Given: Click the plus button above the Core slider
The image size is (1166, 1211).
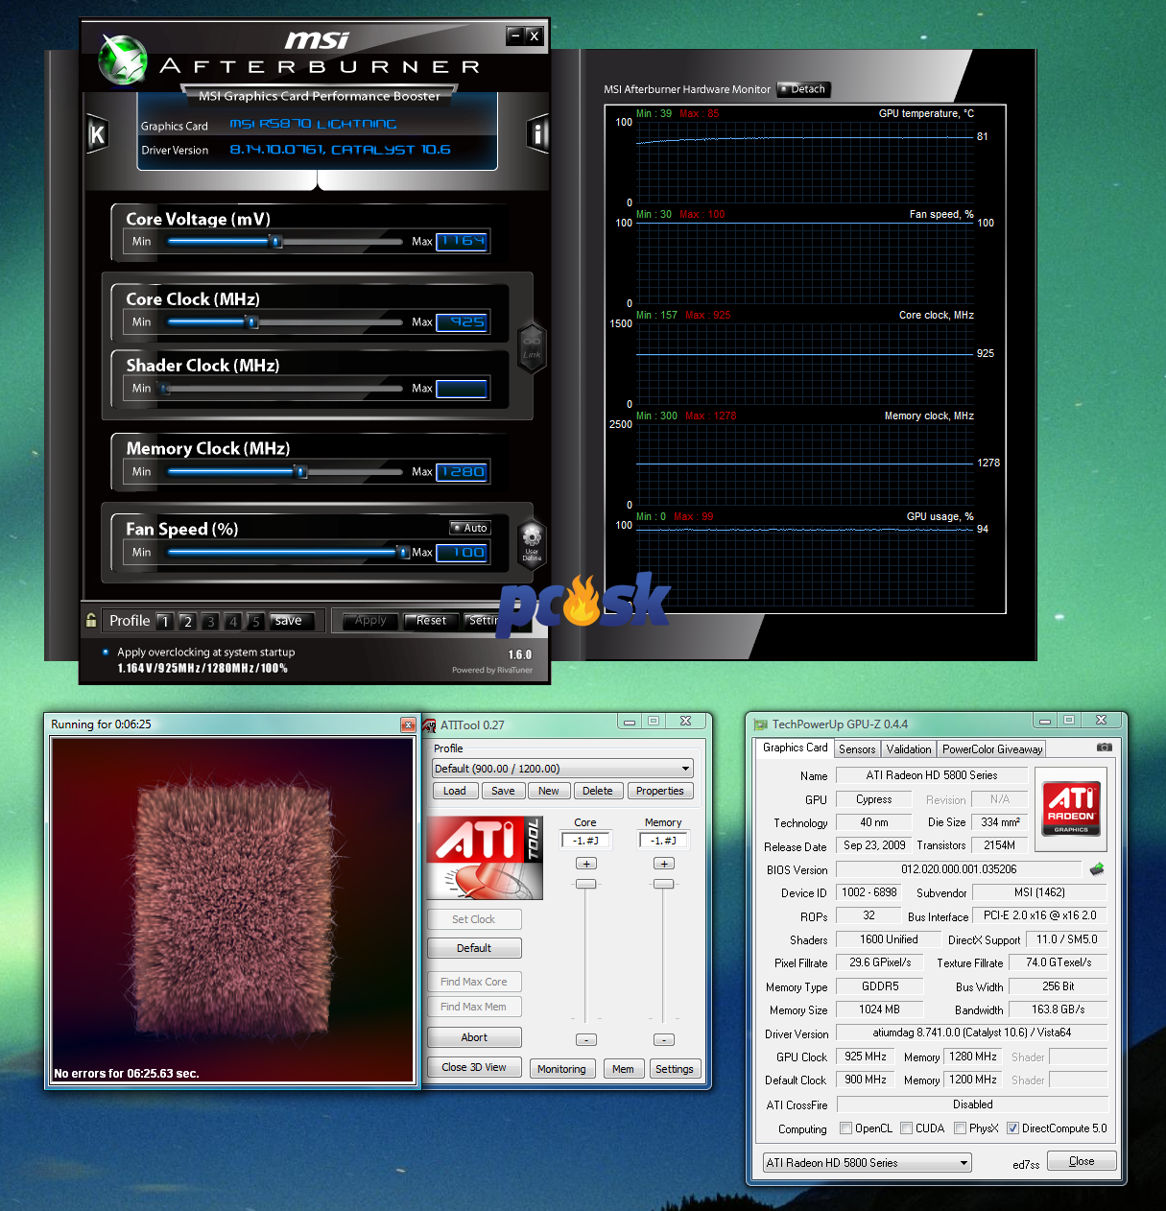Looking at the screenshot, I should [x=585, y=864].
